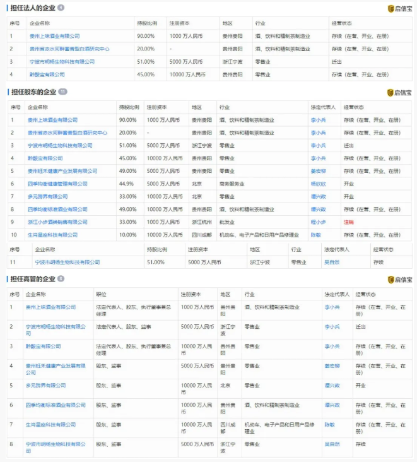Open 贵州钰禾健康产业发展有限公司 in the 担任高管 table
This screenshot has height=462, width=417.
point(56,369)
